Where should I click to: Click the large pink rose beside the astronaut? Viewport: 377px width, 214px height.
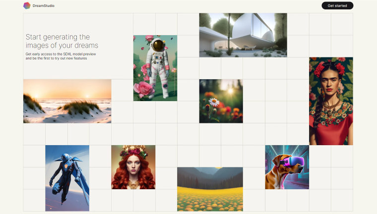tap(144, 89)
